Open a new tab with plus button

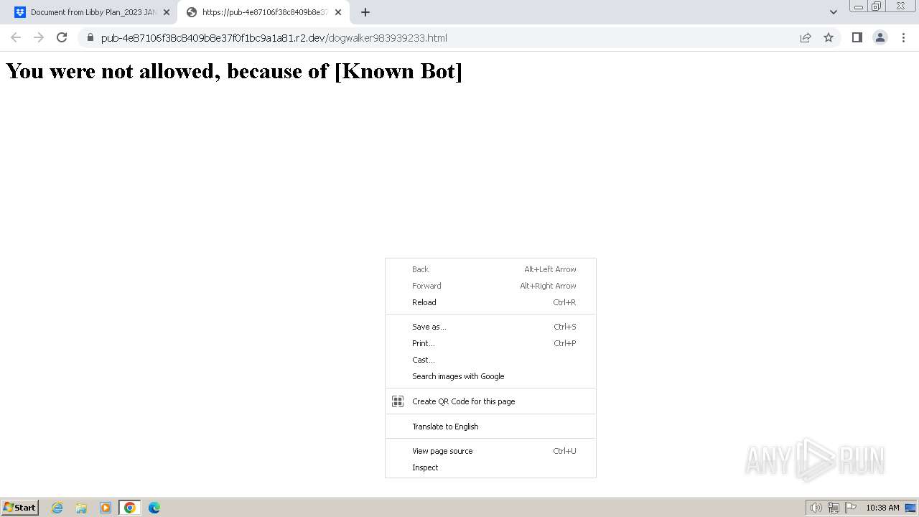365,12
